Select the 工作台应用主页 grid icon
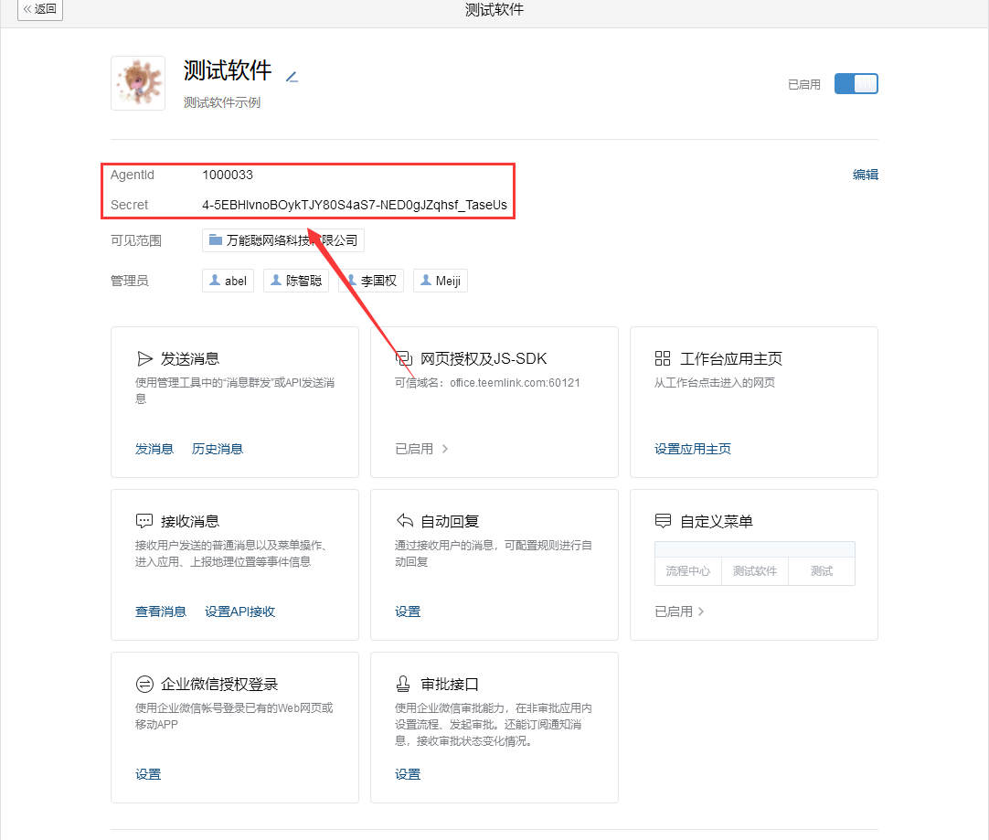989x840 pixels. click(x=662, y=358)
